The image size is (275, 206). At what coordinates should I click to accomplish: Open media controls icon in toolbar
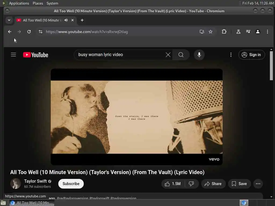click(248, 32)
